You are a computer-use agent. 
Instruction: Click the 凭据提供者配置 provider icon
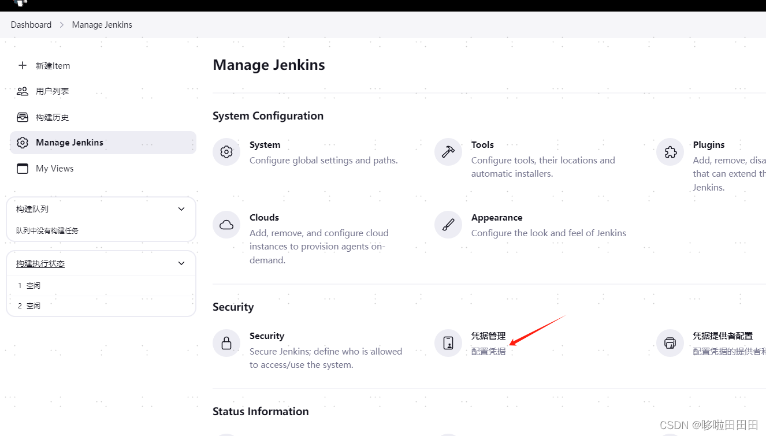click(x=670, y=342)
